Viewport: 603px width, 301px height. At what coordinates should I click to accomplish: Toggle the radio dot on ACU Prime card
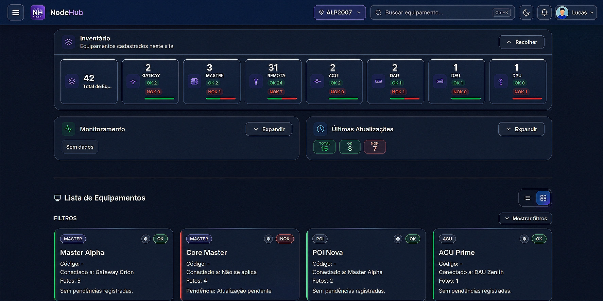[524, 239]
